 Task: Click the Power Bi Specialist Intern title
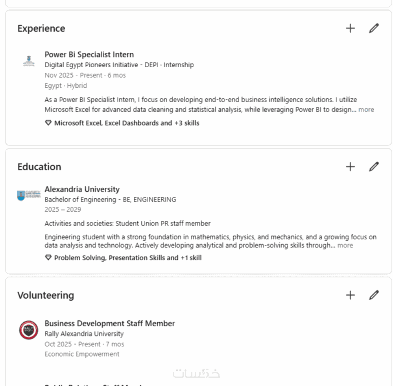(x=89, y=55)
